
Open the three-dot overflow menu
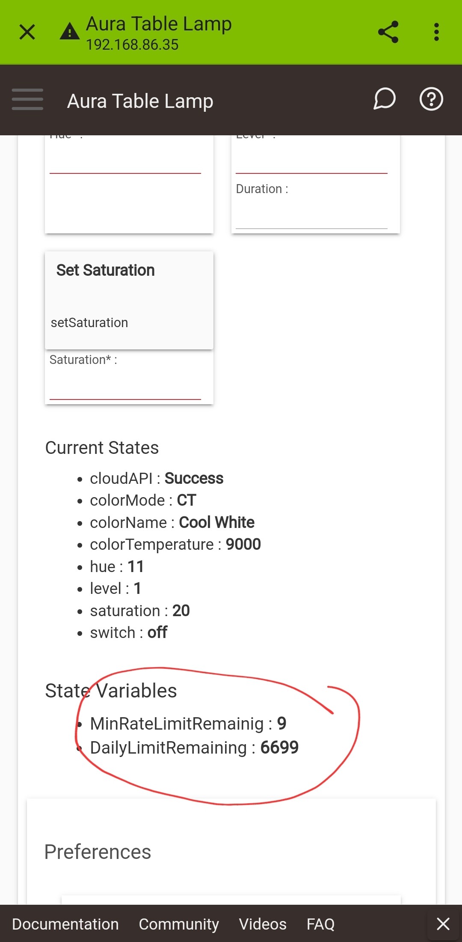point(436,32)
